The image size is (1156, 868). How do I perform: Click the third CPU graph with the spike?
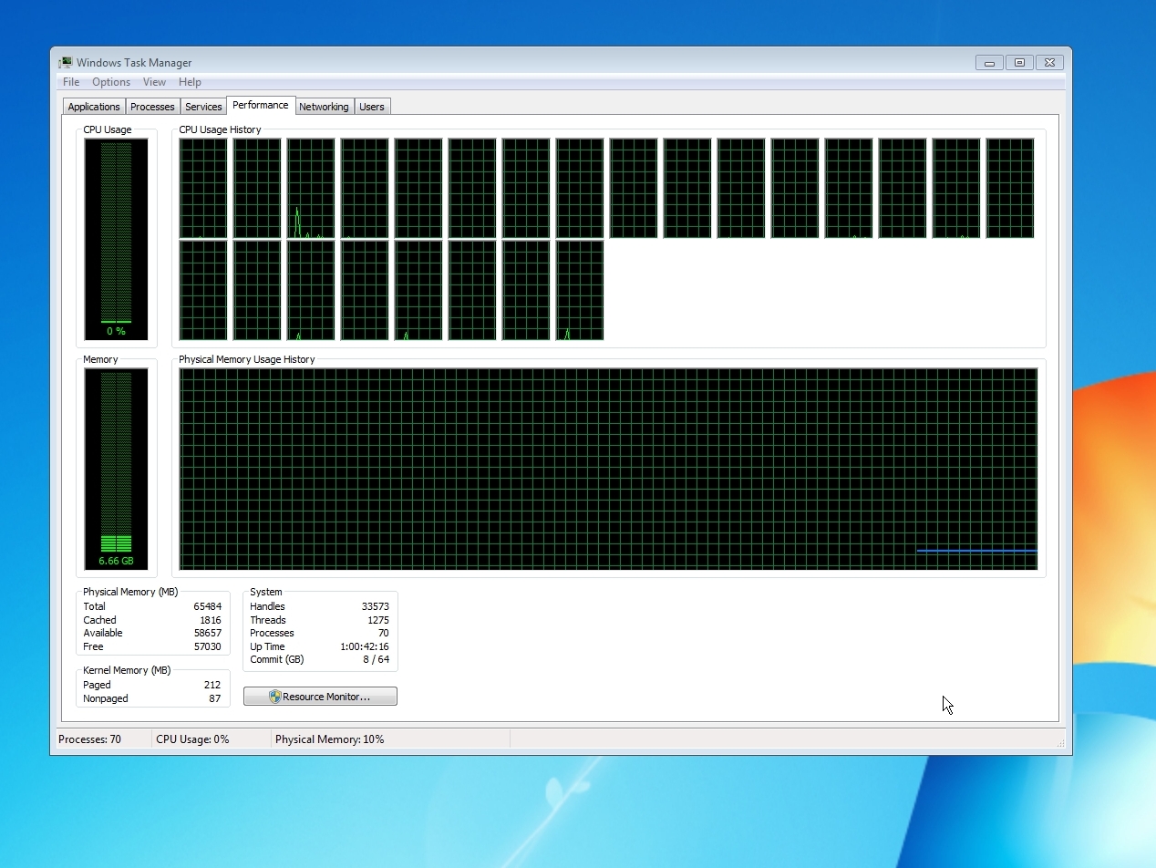tap(311, 188)
